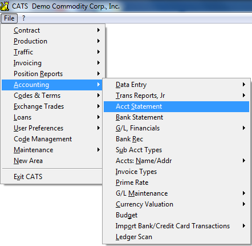Select Bank Rec
The height and width of the screenshot is (246, 252).
[176, 139]
